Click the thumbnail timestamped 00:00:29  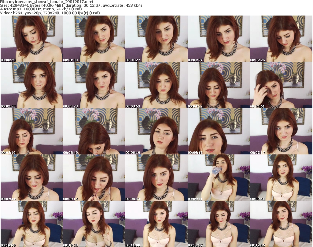[32, 39]
